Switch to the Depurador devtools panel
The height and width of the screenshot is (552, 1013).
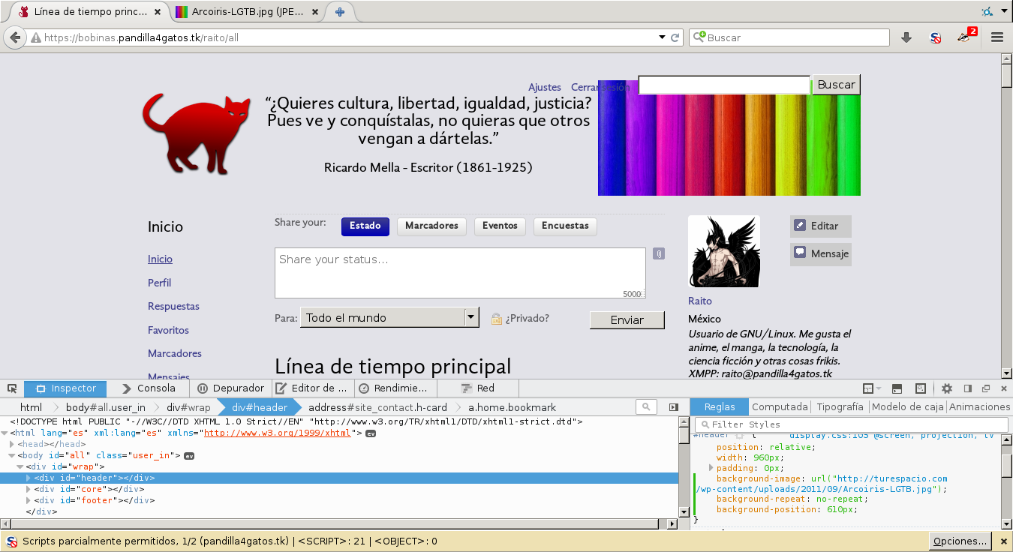point(231,388)
